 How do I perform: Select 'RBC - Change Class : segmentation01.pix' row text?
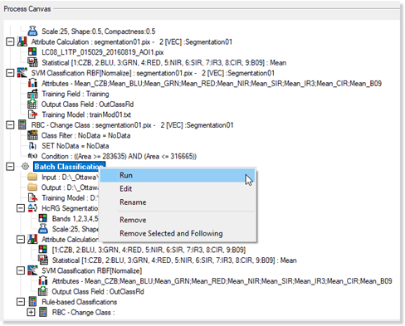pos(132,125)
